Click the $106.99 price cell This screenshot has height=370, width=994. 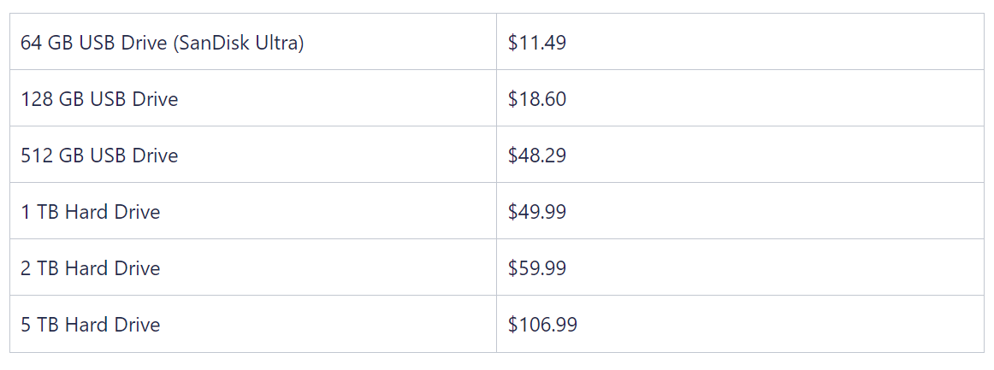pos(741,324)
